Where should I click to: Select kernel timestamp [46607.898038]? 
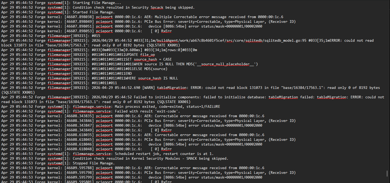pyautogui.click(x=79, y=17)
